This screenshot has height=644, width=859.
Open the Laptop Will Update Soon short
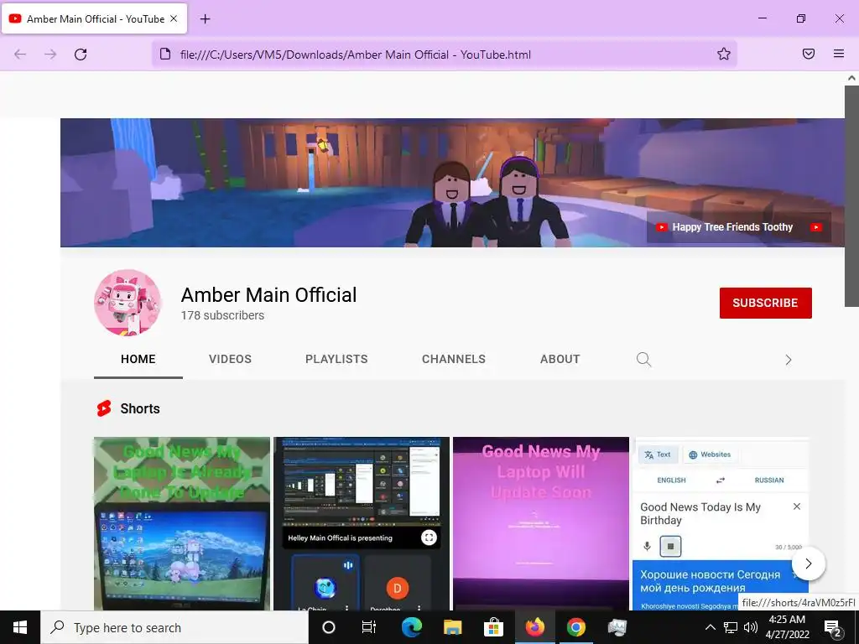pyautogui.click(x=541, y=523)
